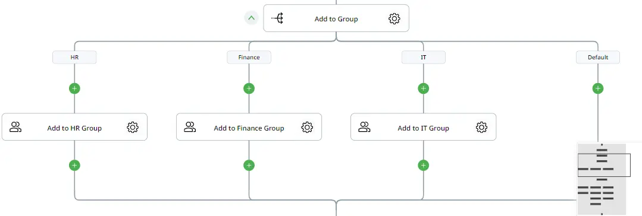Click the people icon on Add to HR Group
This screenshot has width=642, height=216.
(15, 127)
